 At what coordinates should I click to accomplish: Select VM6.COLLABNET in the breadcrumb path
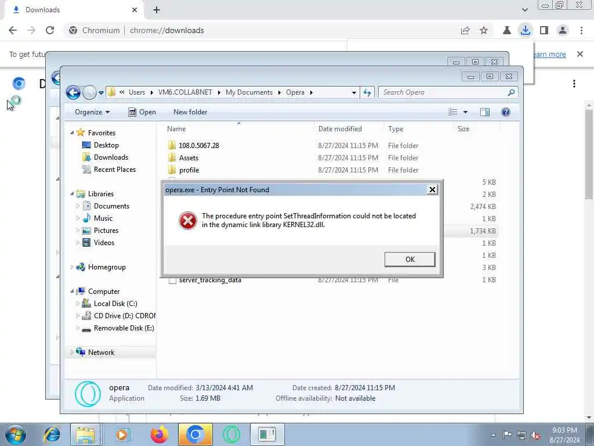pos(185,92)
